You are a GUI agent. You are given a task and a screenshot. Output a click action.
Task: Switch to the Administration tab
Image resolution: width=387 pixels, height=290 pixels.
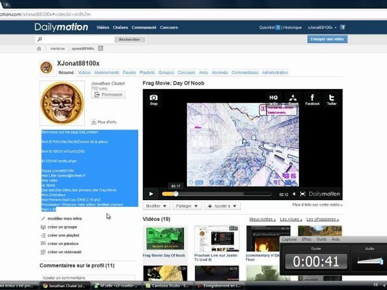[x=275, y=72]
